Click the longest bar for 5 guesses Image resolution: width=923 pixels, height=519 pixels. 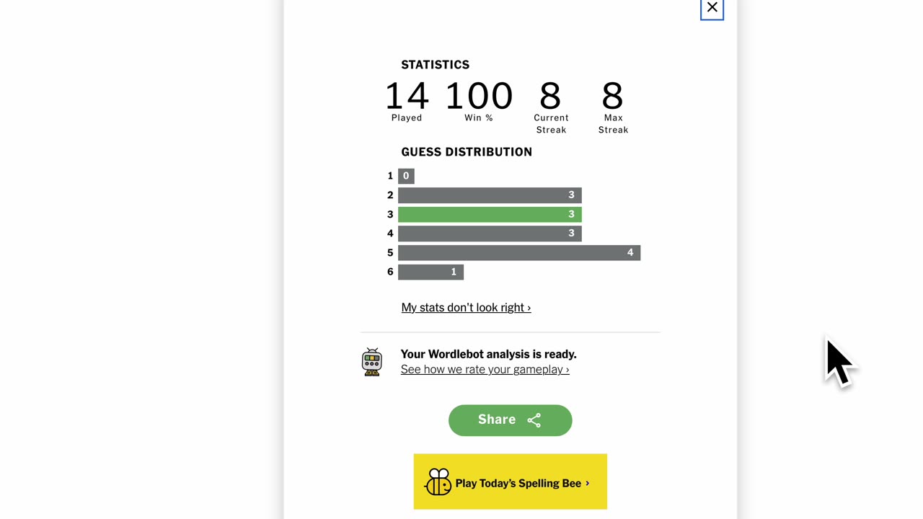pyautogui.click(x=519, y=252)
